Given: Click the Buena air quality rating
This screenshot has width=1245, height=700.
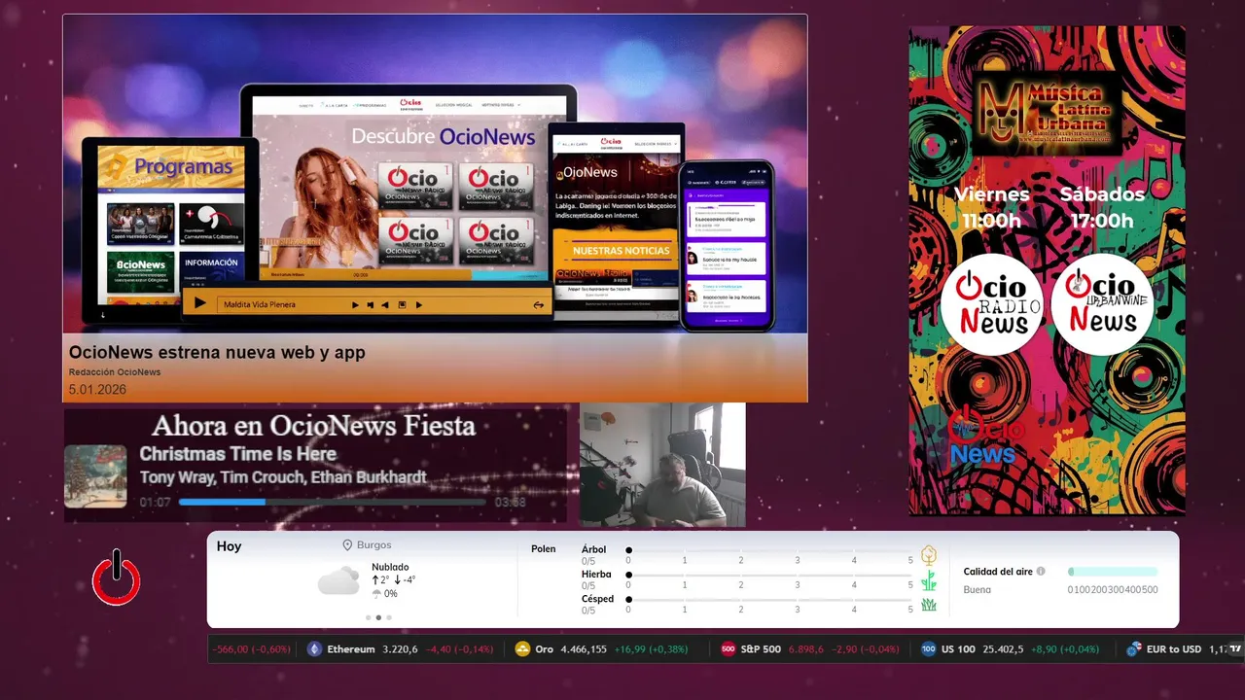Looking at the screenshot, I should 977,590.
